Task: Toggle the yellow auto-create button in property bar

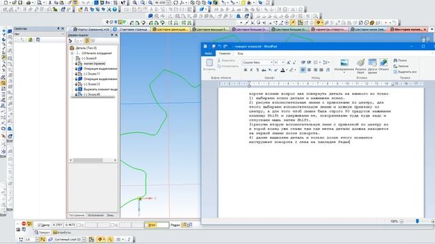Action: coord(29,224)
